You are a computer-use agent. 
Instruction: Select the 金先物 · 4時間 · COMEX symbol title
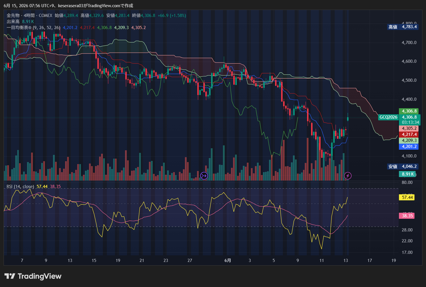(29, 15)
